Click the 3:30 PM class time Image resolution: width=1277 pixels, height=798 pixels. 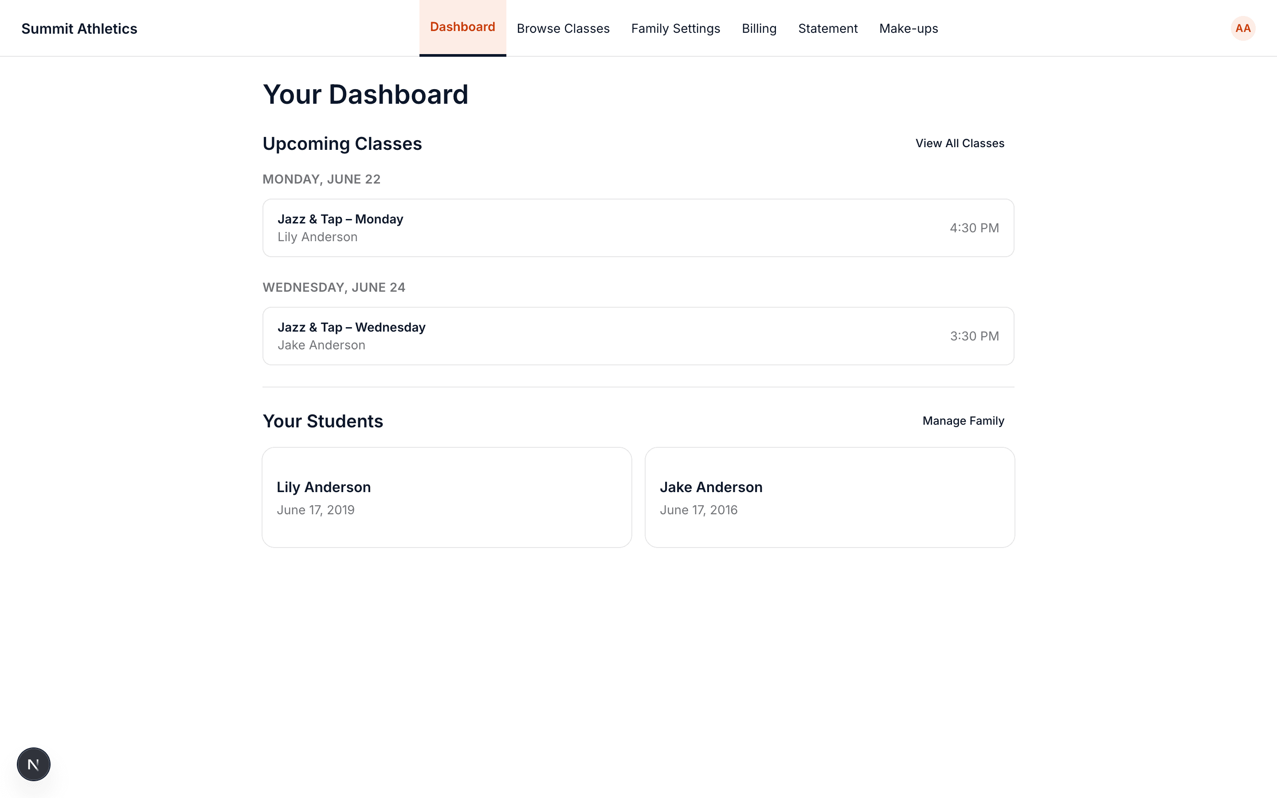pos(974,336)
